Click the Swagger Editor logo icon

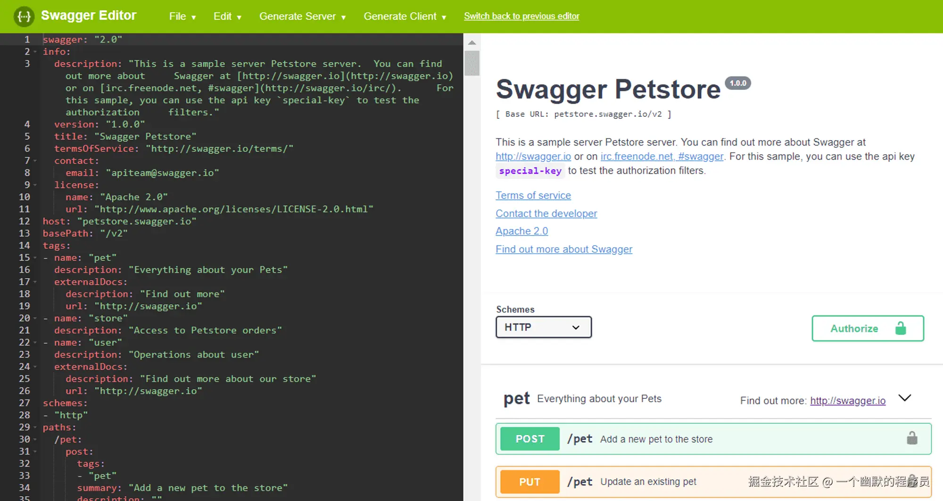coord(24,16)
